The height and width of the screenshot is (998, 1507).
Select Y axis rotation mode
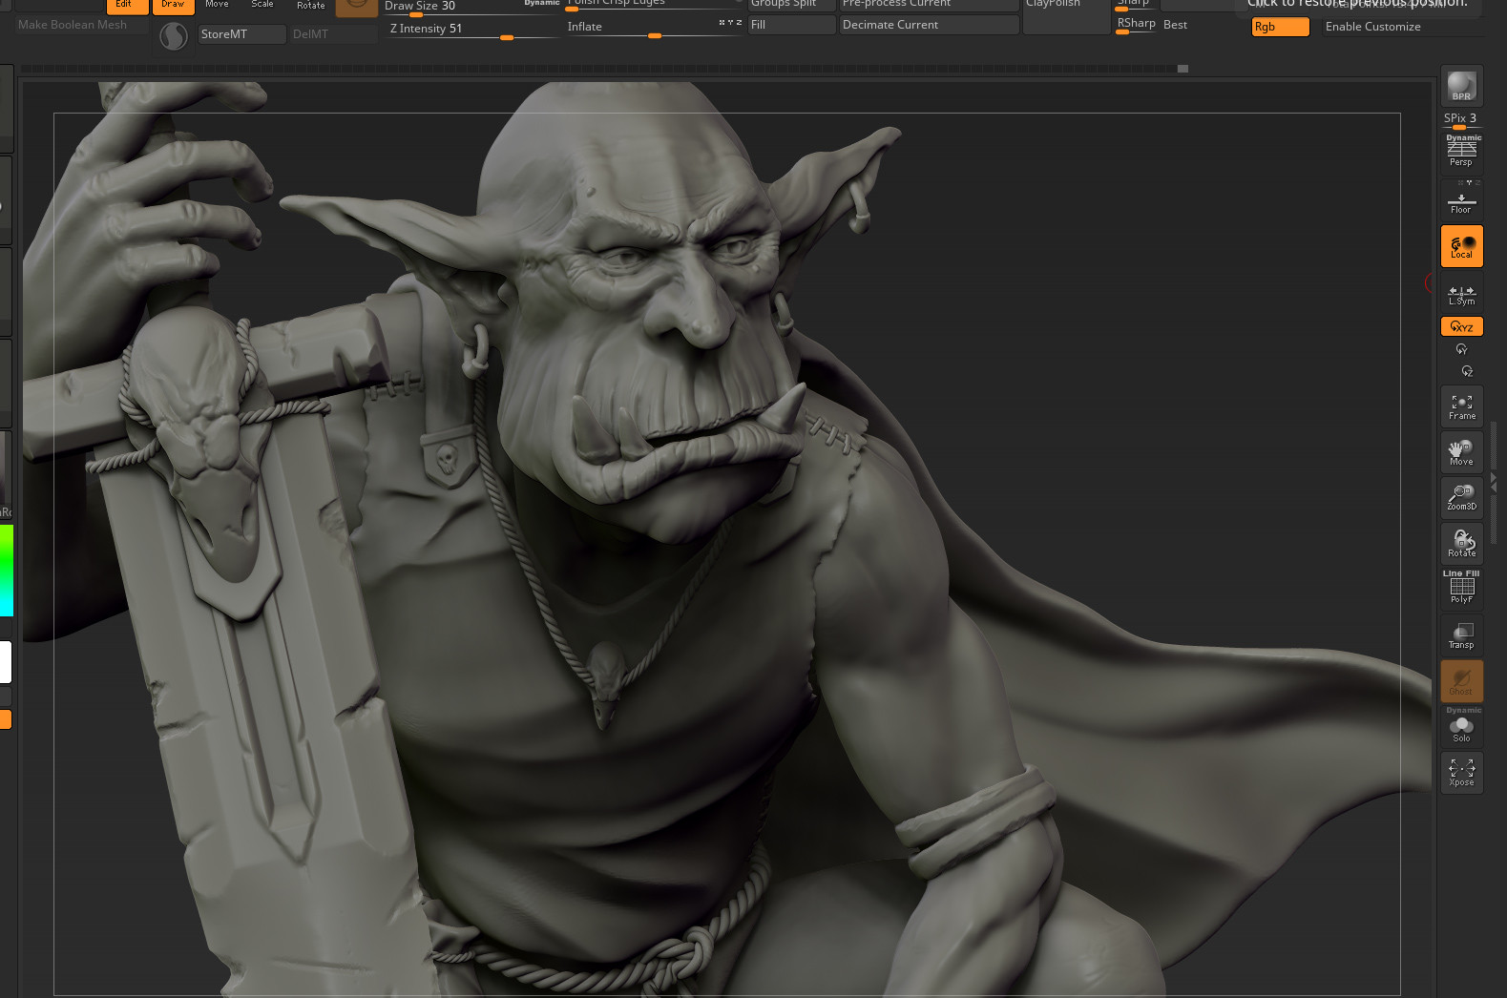(x=1461, y=349)
